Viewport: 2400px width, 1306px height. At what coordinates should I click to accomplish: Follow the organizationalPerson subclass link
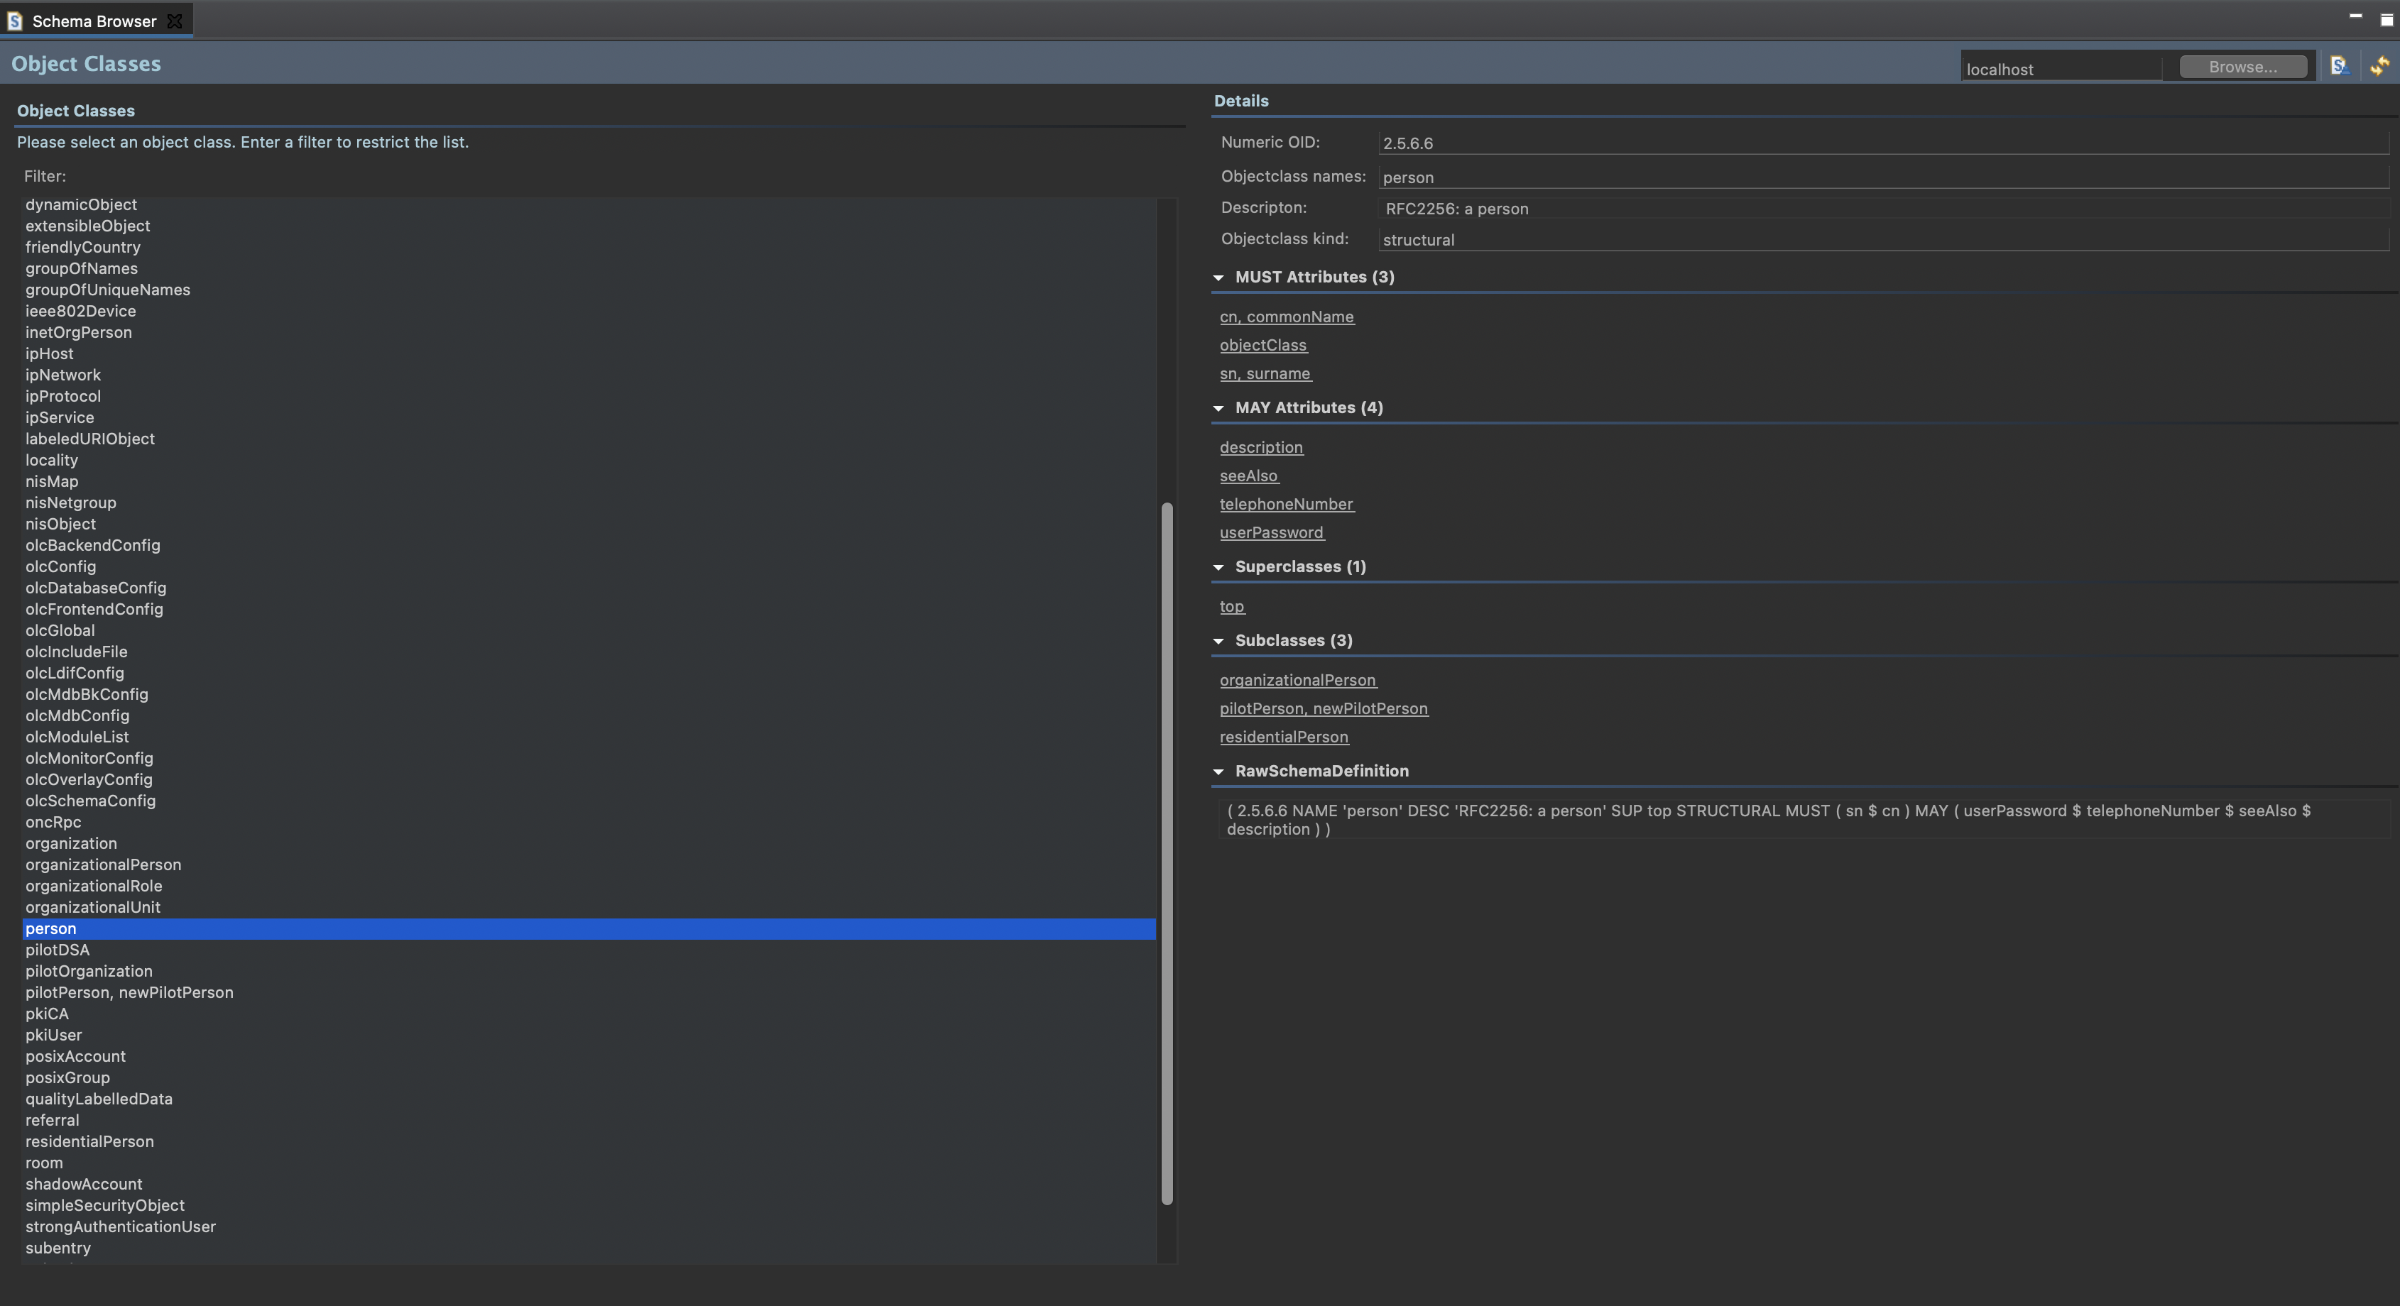(1298, 680)
